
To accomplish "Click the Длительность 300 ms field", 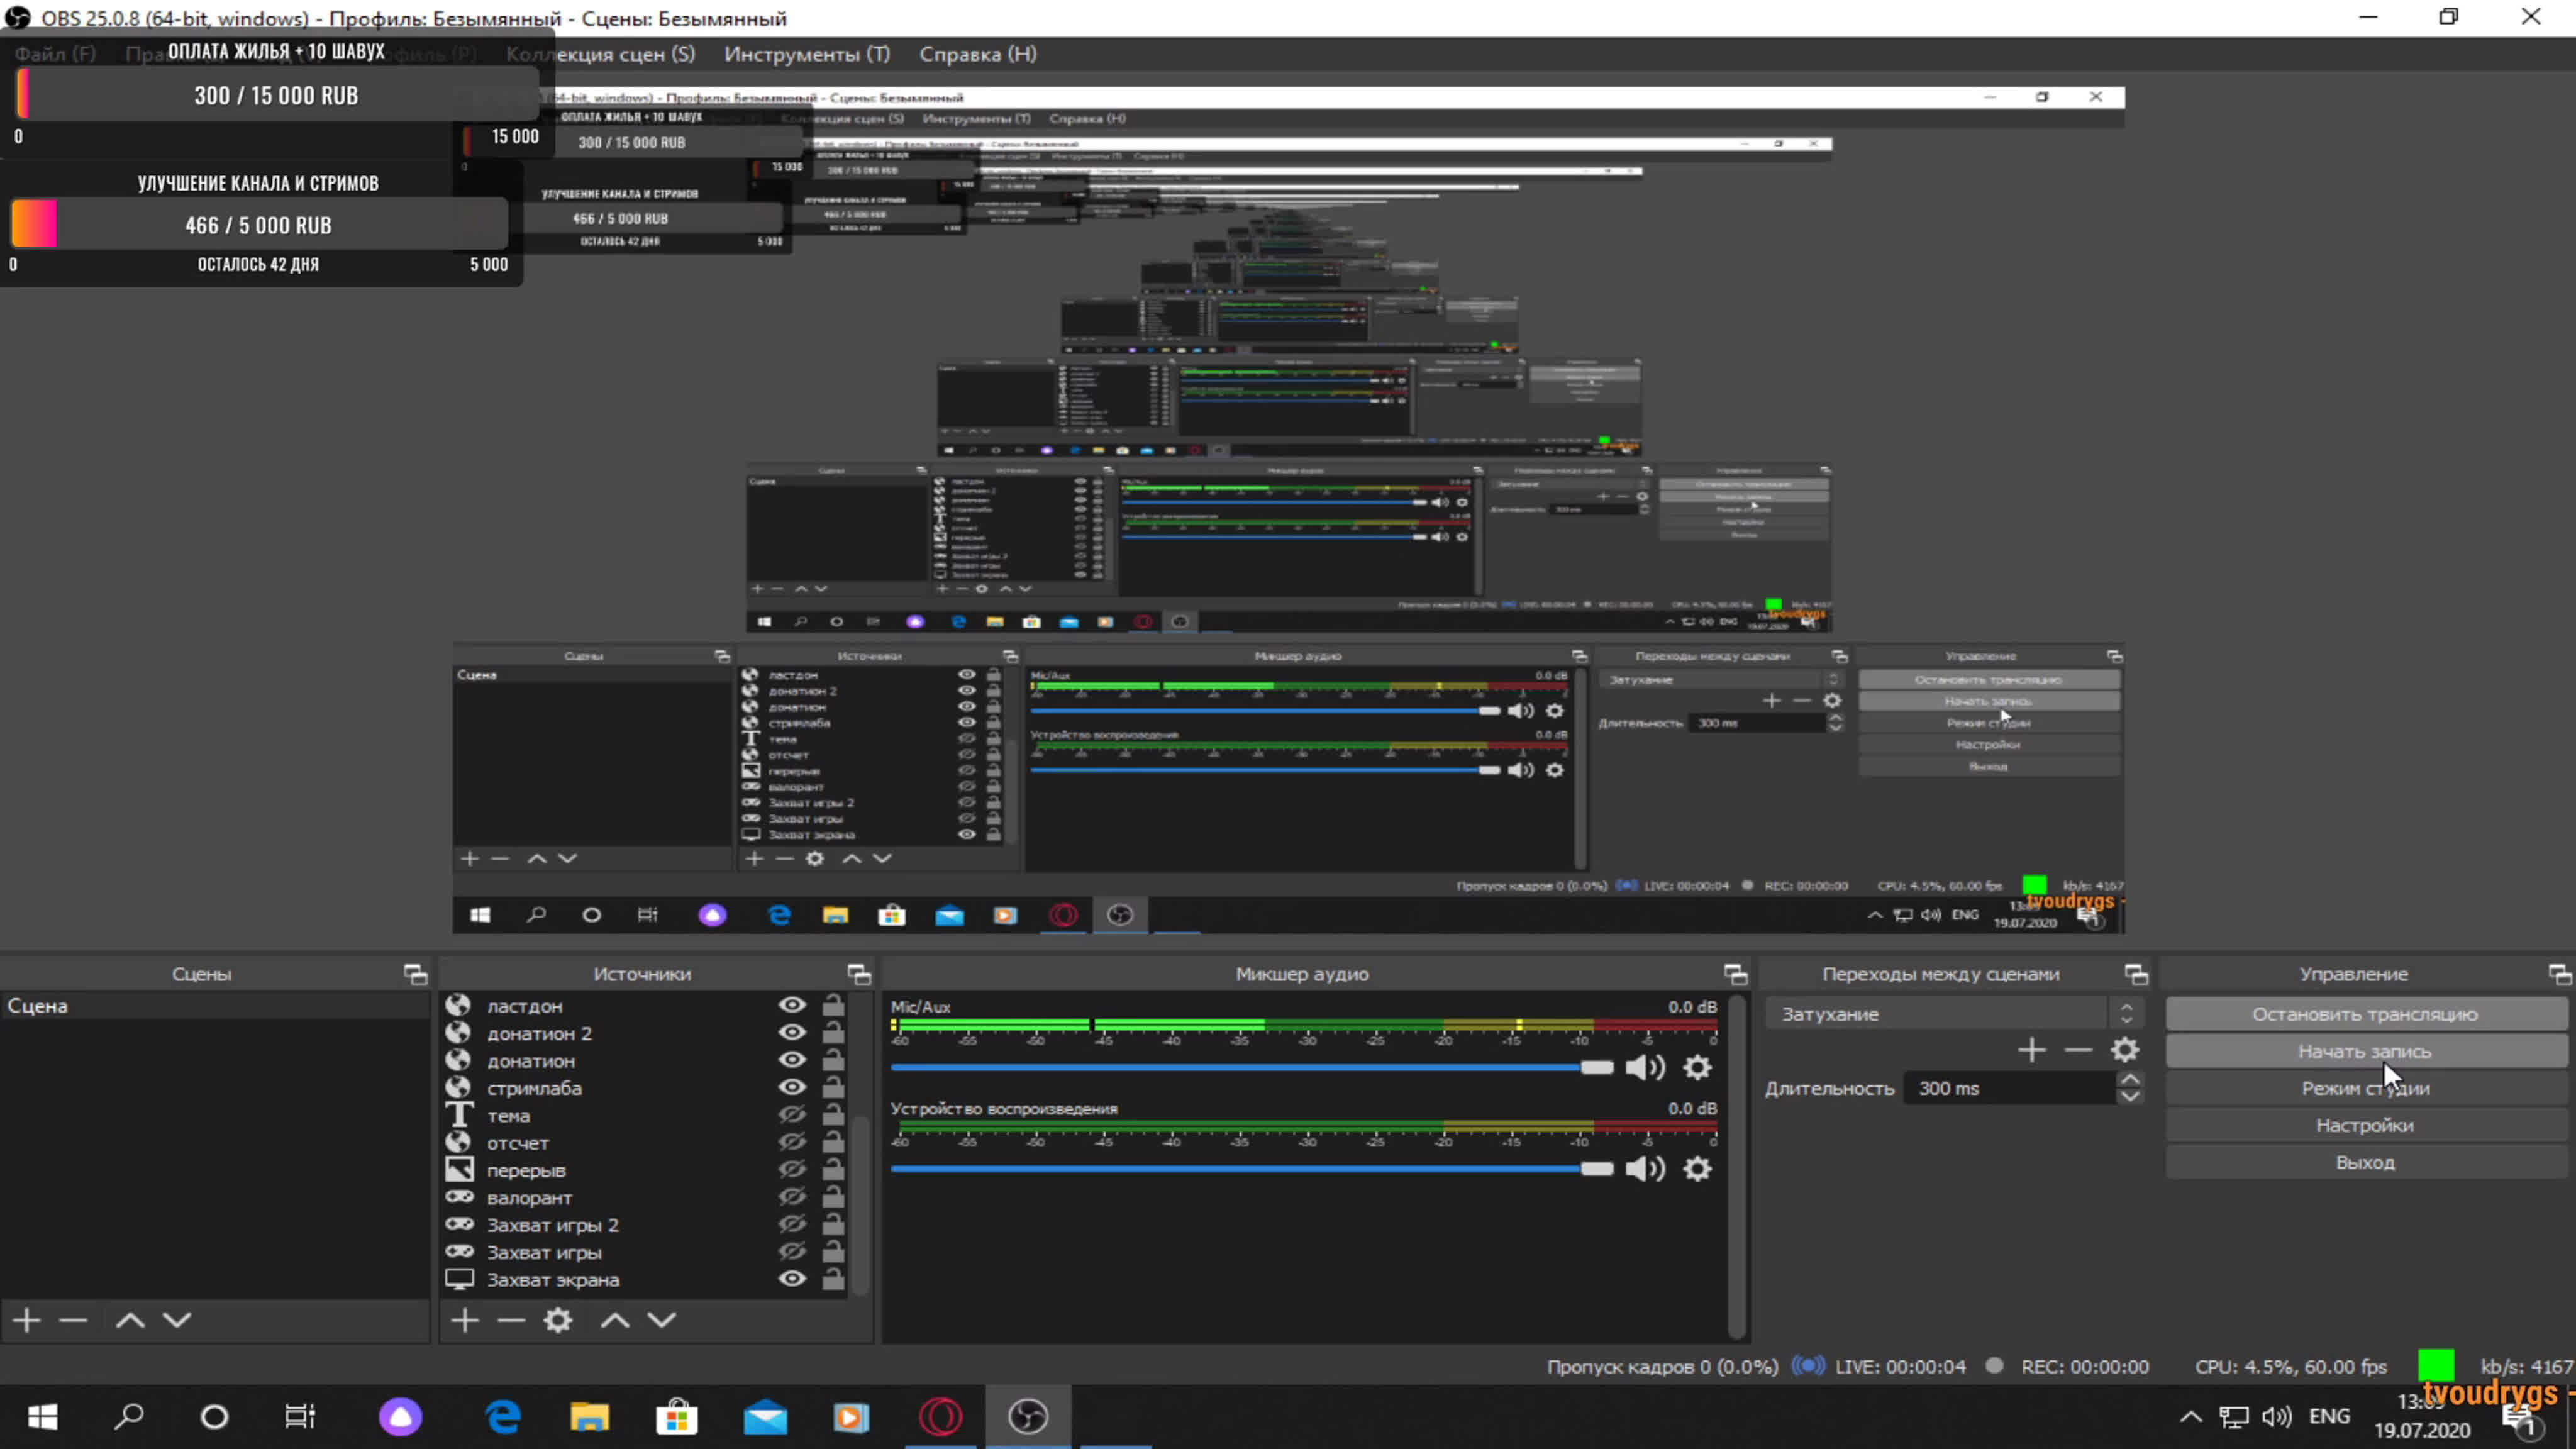I will click(2010, 1088).
